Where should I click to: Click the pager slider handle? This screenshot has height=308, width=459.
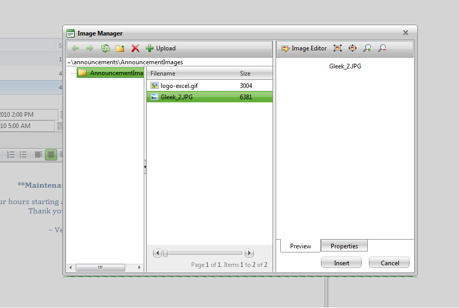point(165,253)
